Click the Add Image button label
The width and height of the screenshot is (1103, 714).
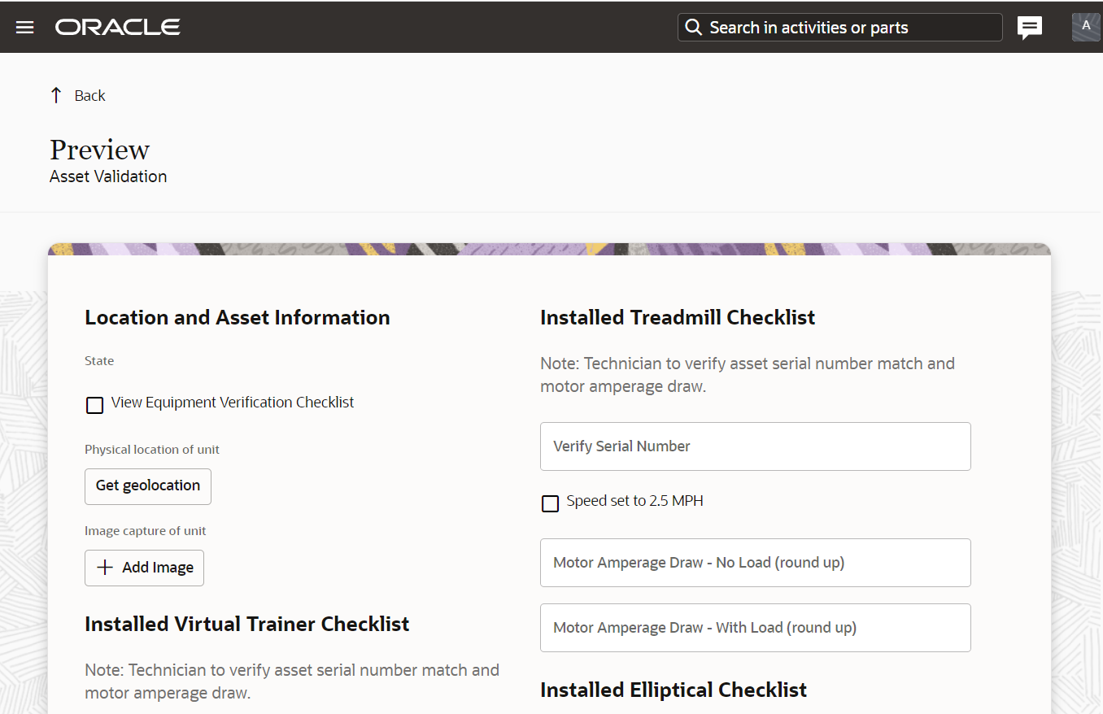(158, 568)
